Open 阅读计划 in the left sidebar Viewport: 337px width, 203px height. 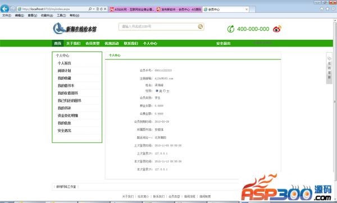tap(64, 71)
